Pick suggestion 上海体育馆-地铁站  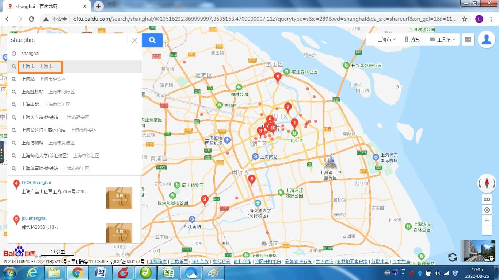coord(75,168)
